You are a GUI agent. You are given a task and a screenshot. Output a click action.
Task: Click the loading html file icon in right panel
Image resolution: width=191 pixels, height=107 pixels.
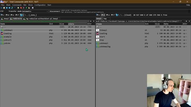[98, 34]
